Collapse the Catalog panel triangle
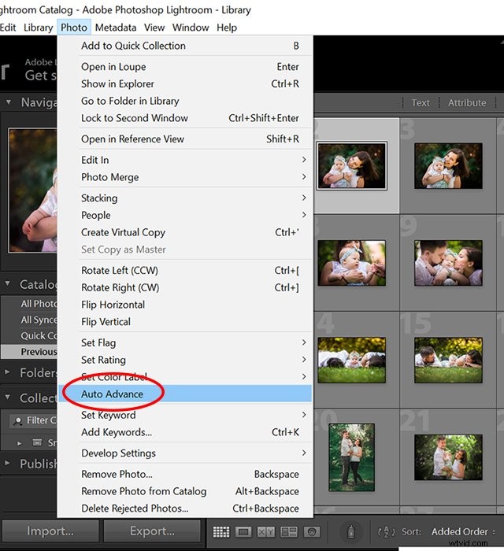Viewport: 504px width, 551px height. (x=7, y=283)
